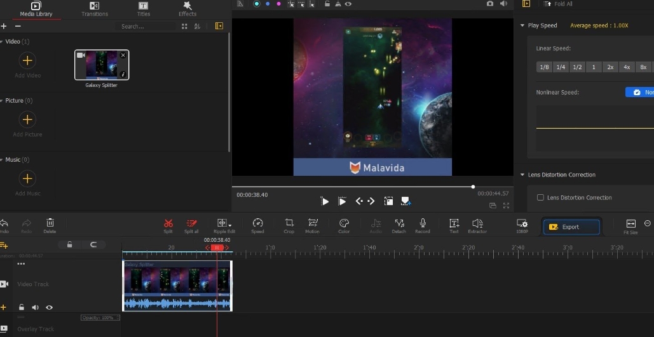Click the Search field in Media Library
The image size is (654, 337).
146,26
